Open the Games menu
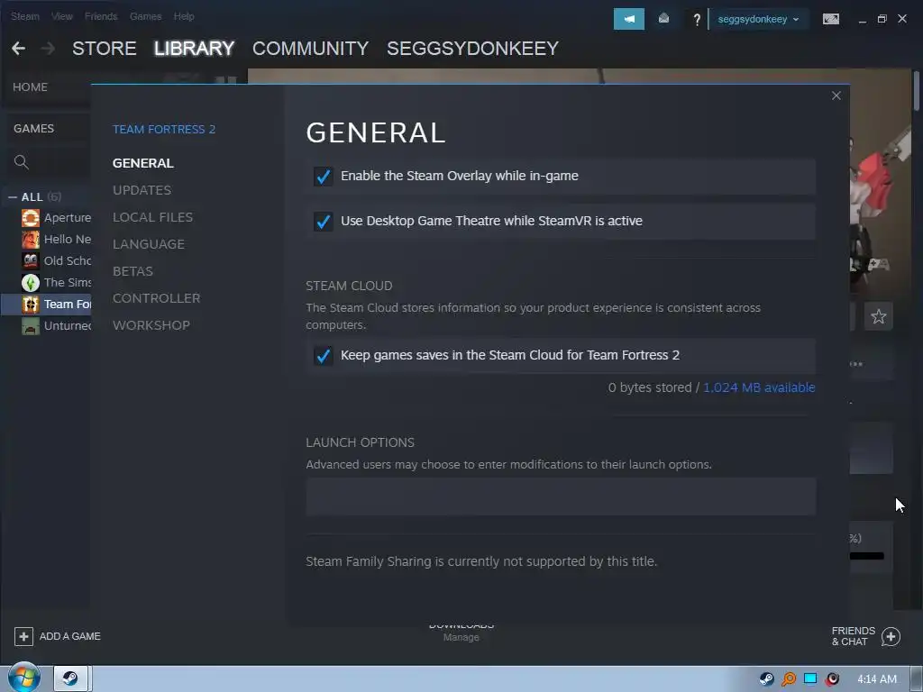The width and height of the screenshot is (923, 692). [145, 16]
